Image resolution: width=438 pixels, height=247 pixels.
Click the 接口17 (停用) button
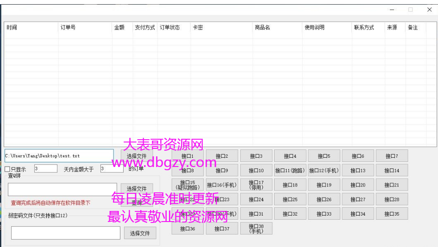point(256,185)
